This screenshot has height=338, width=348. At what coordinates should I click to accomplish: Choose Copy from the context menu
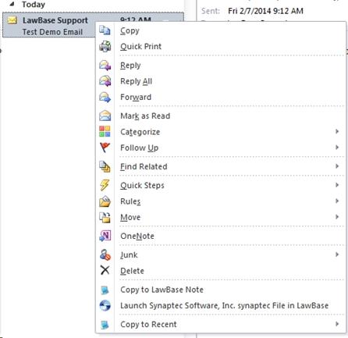coord(221,30)
